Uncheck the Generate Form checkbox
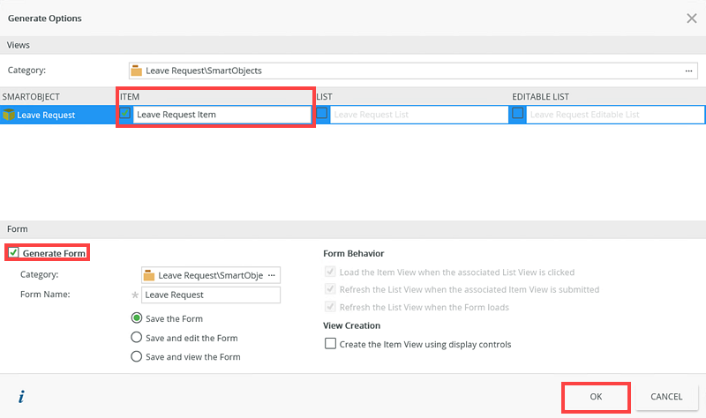This screenshot has height=418, width=706. (13, 253)
